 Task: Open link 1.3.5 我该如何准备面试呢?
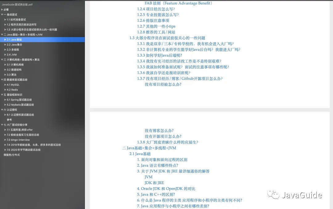point(183,67)
